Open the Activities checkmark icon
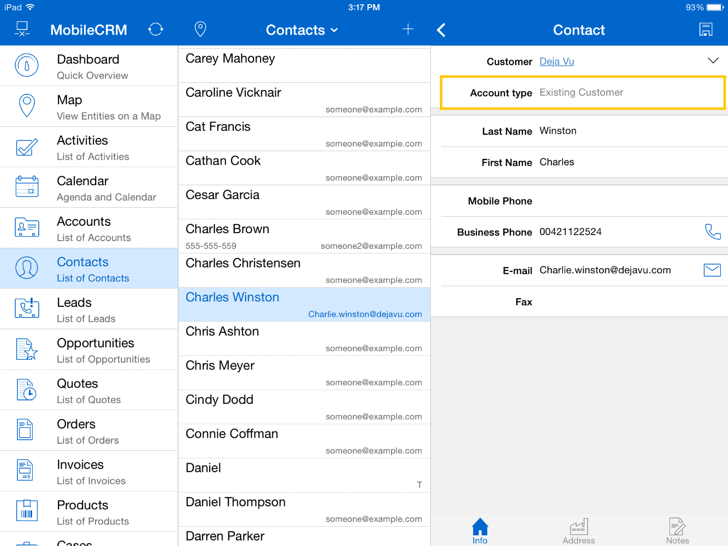Screen dimensions: 728x546 (26, 147)
